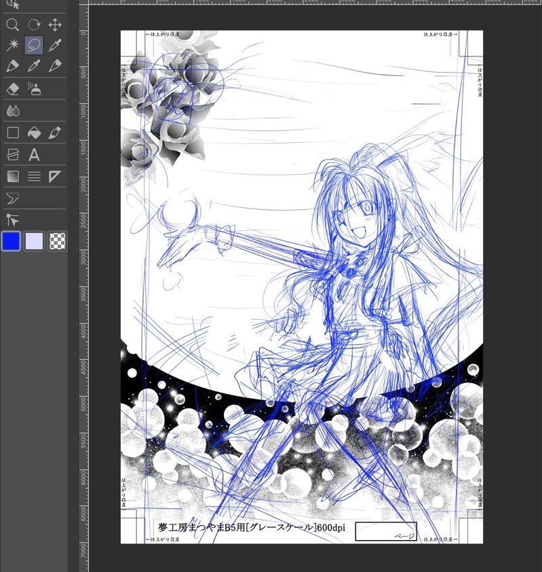Select the parallel lines stream-line tool
542x572 pixels.
pyautogui.click(x=34, y=177)
